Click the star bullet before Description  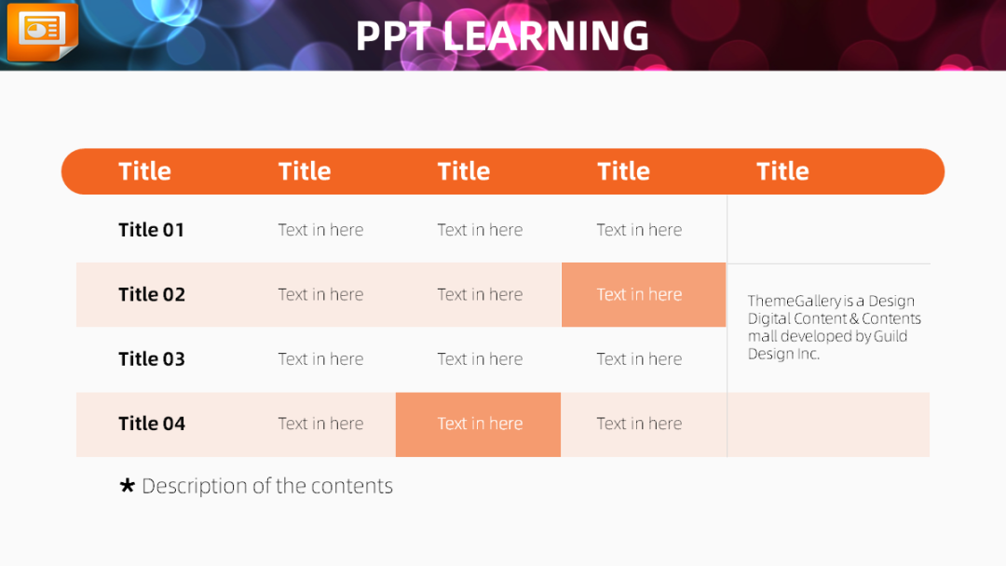coord(127,485)
